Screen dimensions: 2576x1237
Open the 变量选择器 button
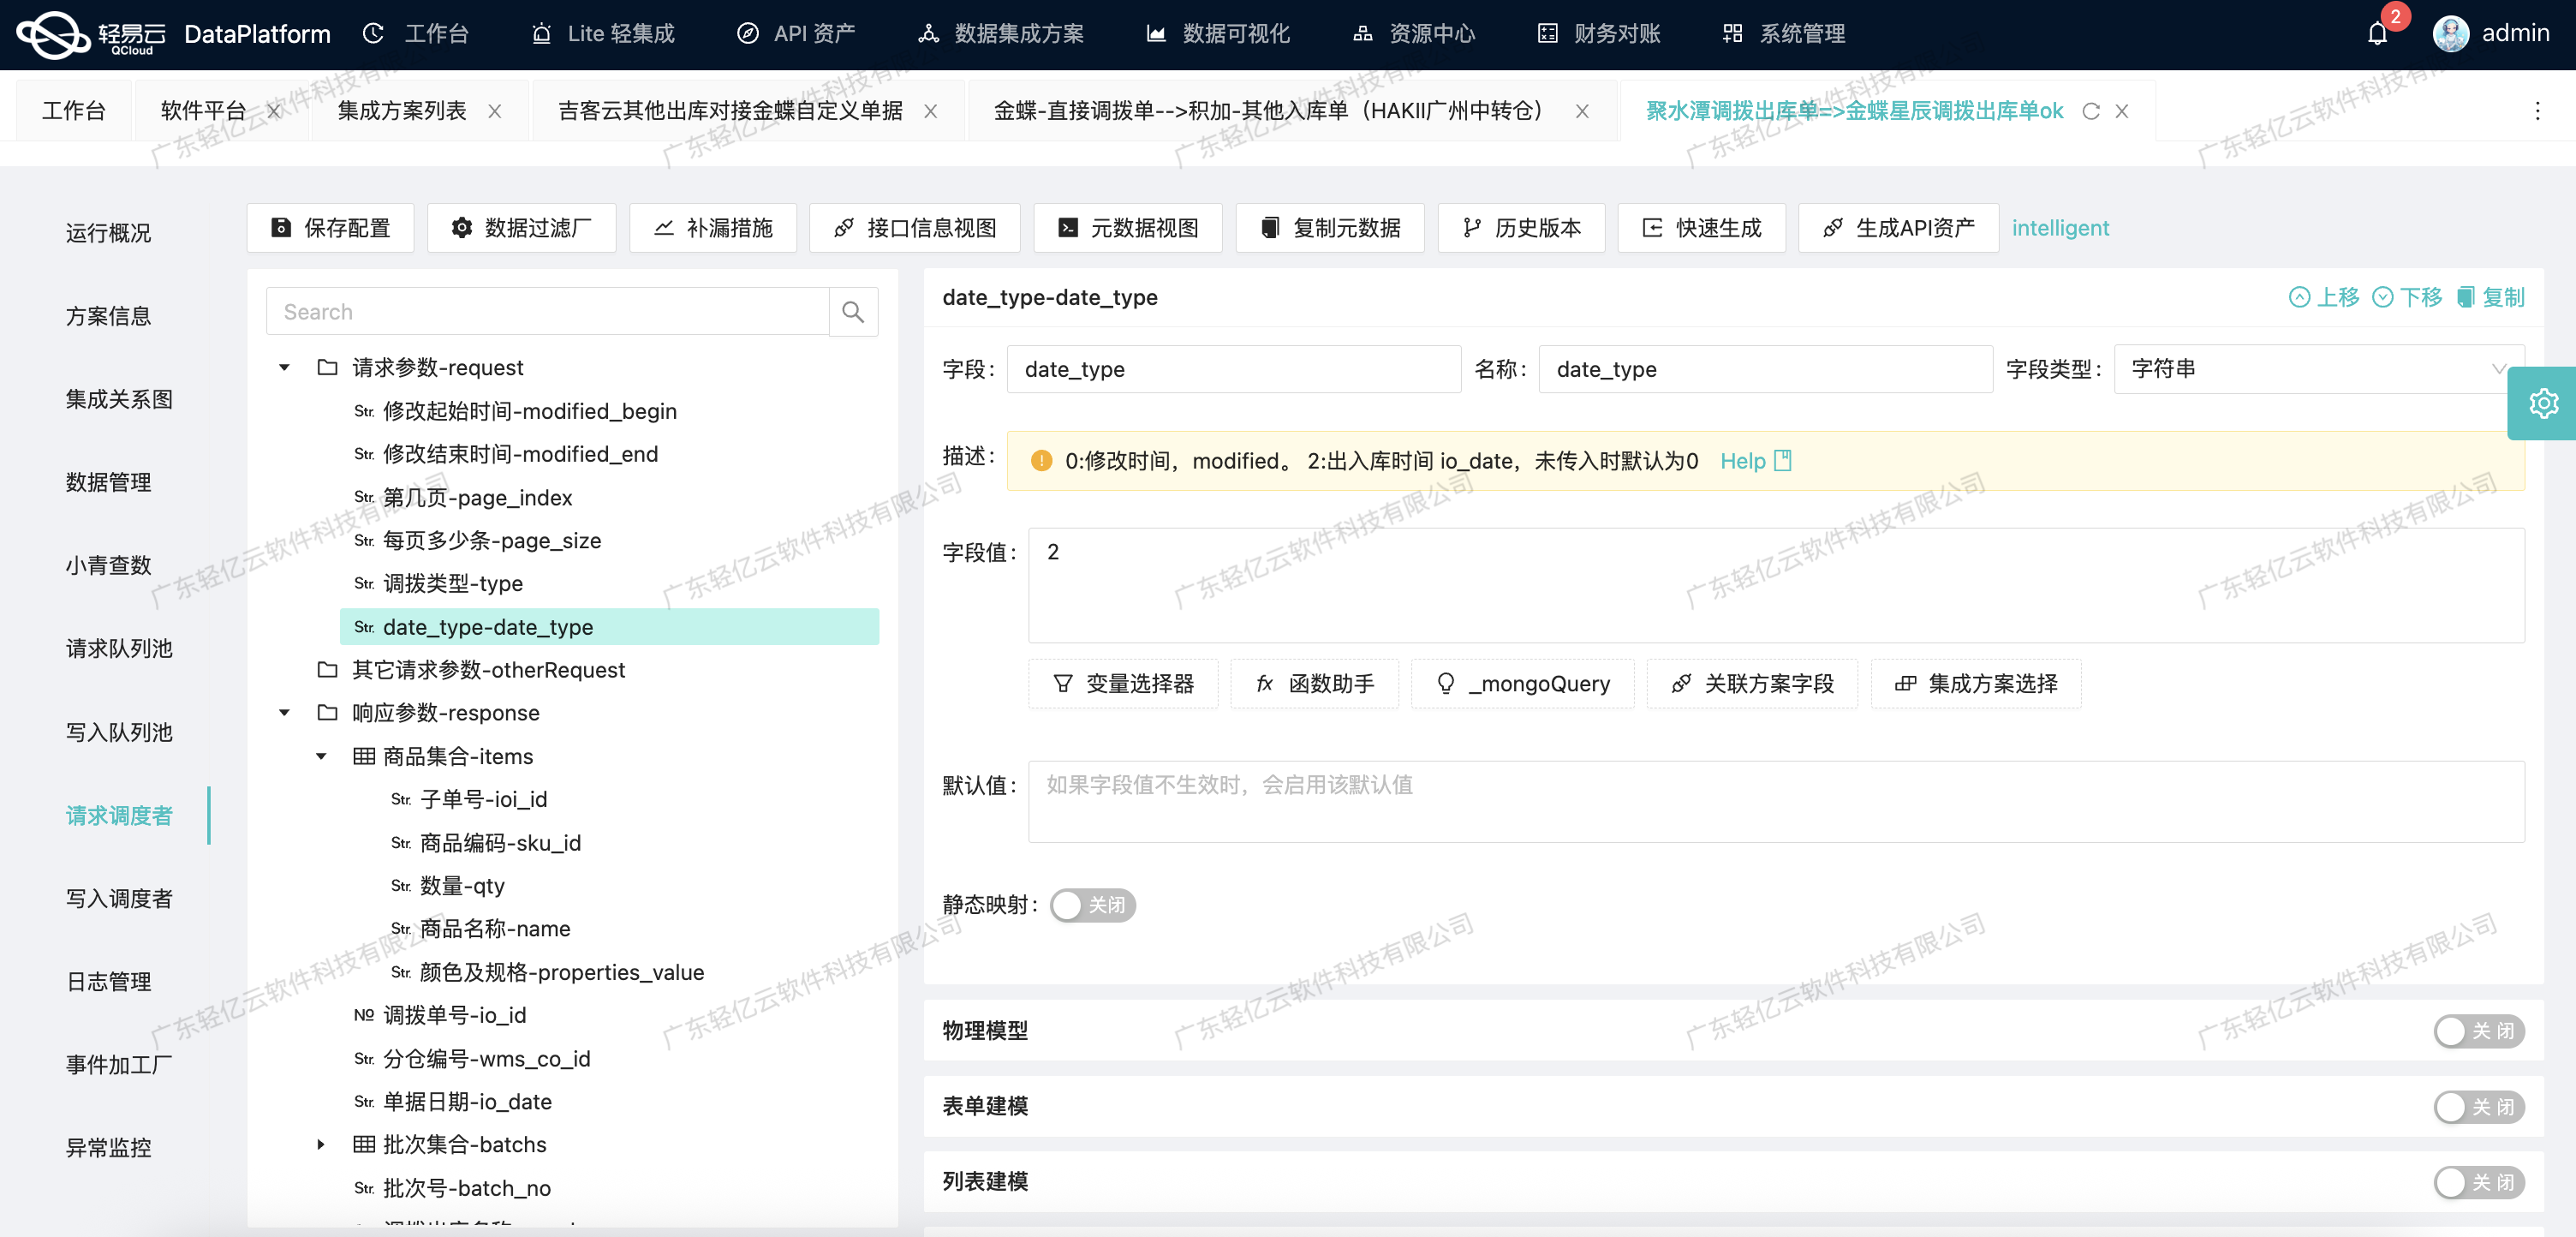pos(1123,684)
